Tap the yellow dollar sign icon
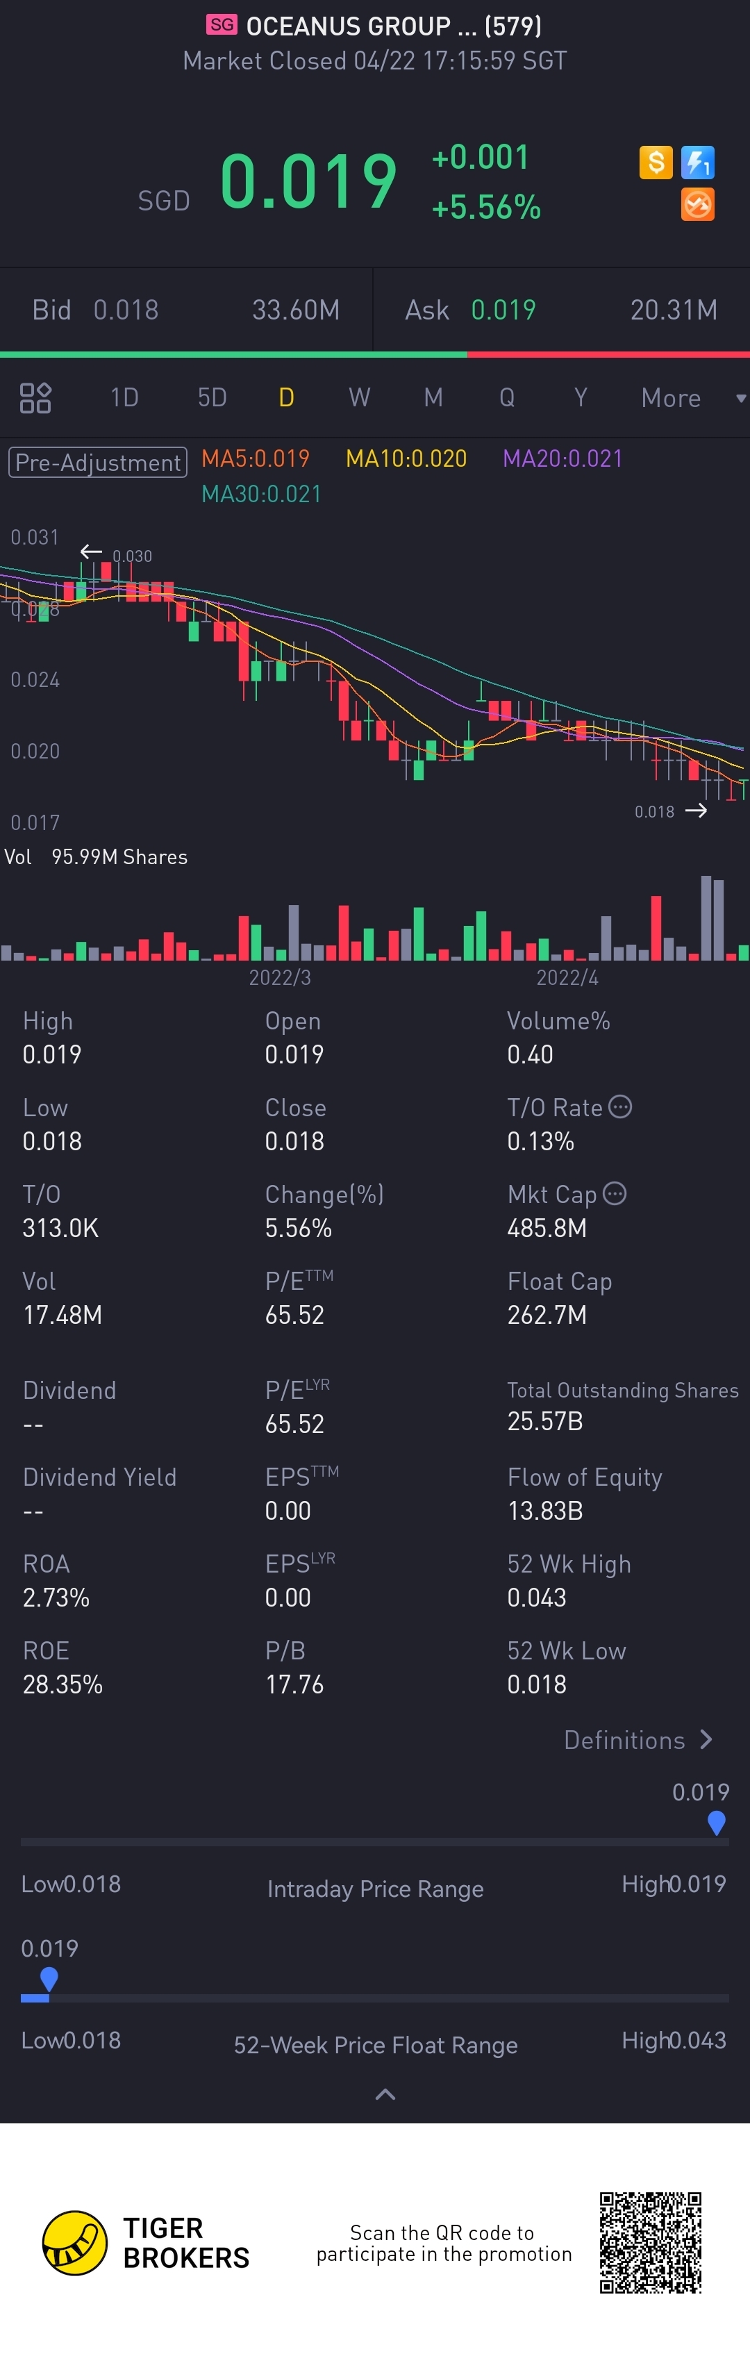The height and width of the screenshot is (2363, 750). (x=656, y=163)
